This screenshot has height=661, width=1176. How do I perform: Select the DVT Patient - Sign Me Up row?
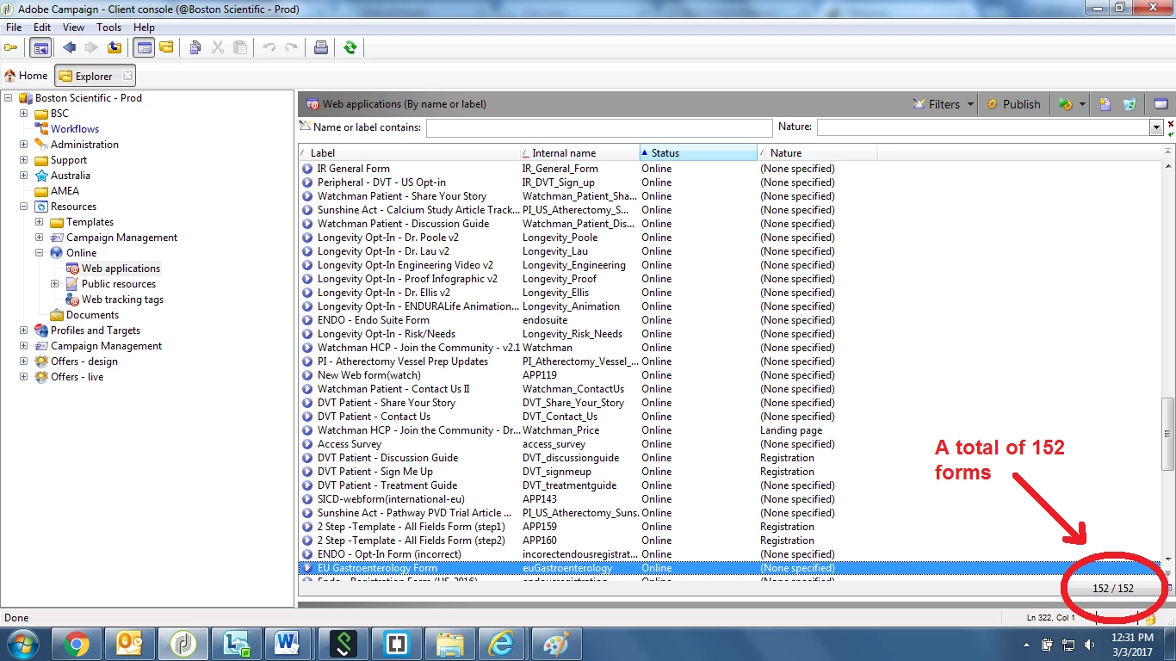click(x=729, y=472)
